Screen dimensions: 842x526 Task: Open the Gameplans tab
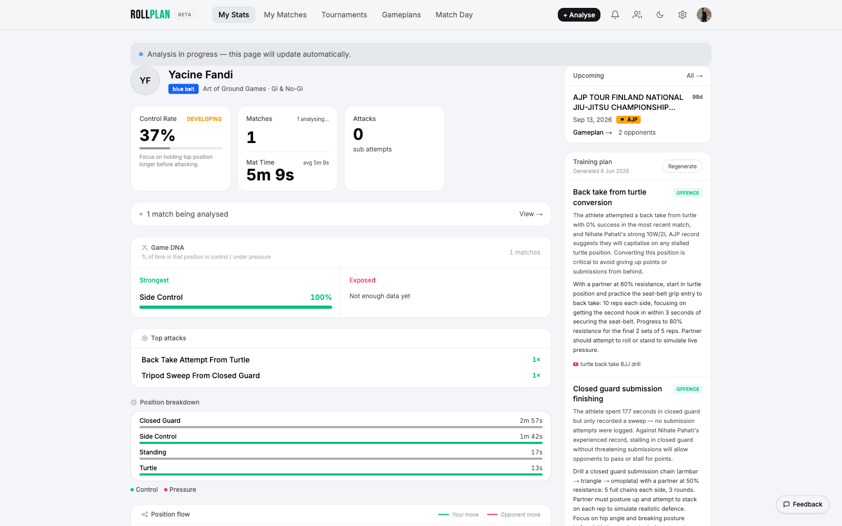tap(401, 15)
